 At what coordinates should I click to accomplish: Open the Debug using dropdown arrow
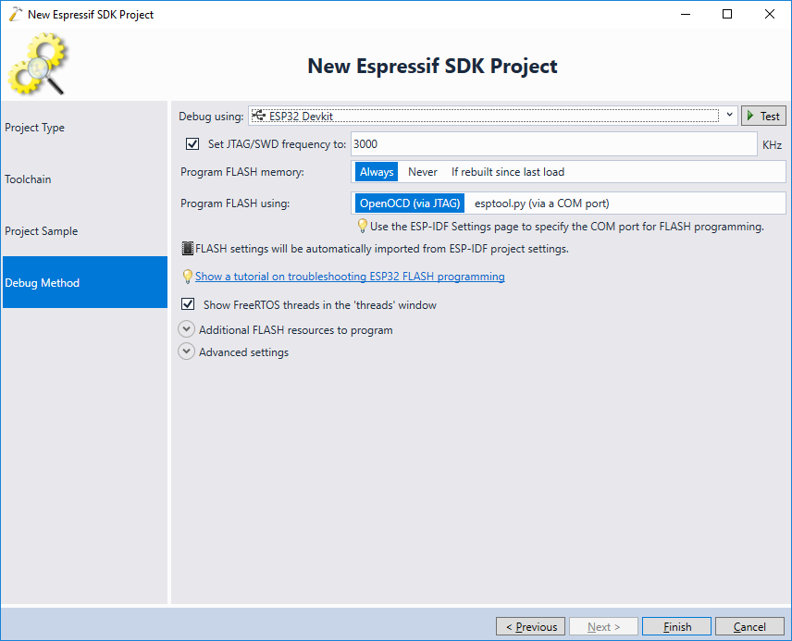click(729, 116)
